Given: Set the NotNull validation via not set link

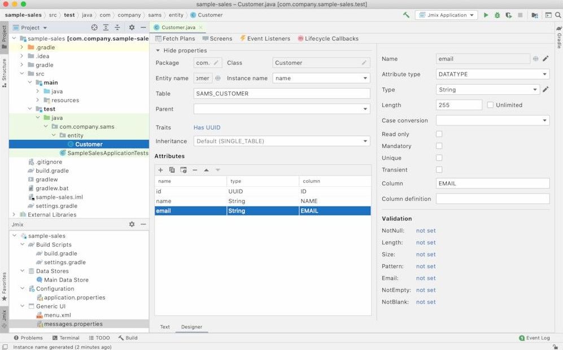Looking at the screenshot, I should click(x=426, y=230).
